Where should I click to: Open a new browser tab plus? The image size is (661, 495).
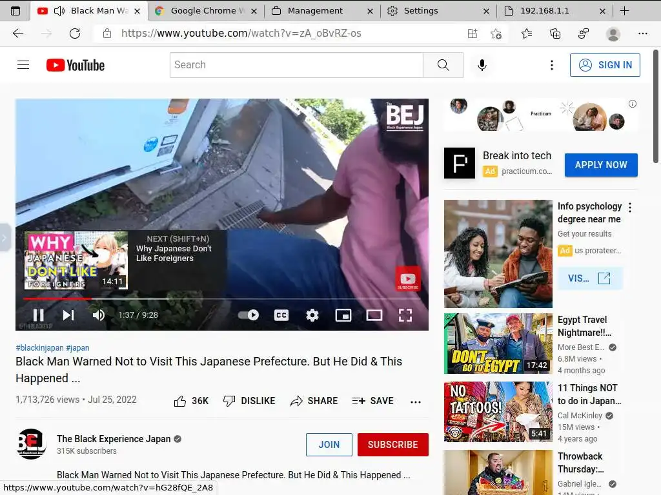click(x=624, y=11)
